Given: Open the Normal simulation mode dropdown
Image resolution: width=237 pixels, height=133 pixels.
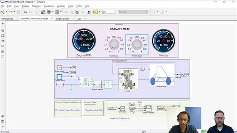Looking at the screenshot, I should [133, 12].
